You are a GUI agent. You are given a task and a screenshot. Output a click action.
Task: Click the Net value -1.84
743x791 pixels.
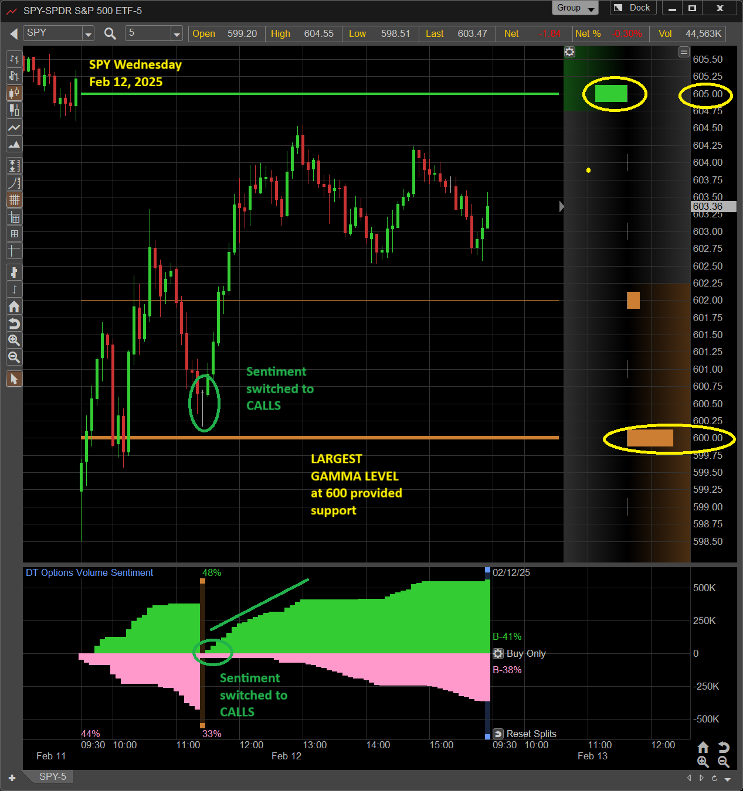pos(549,34)
